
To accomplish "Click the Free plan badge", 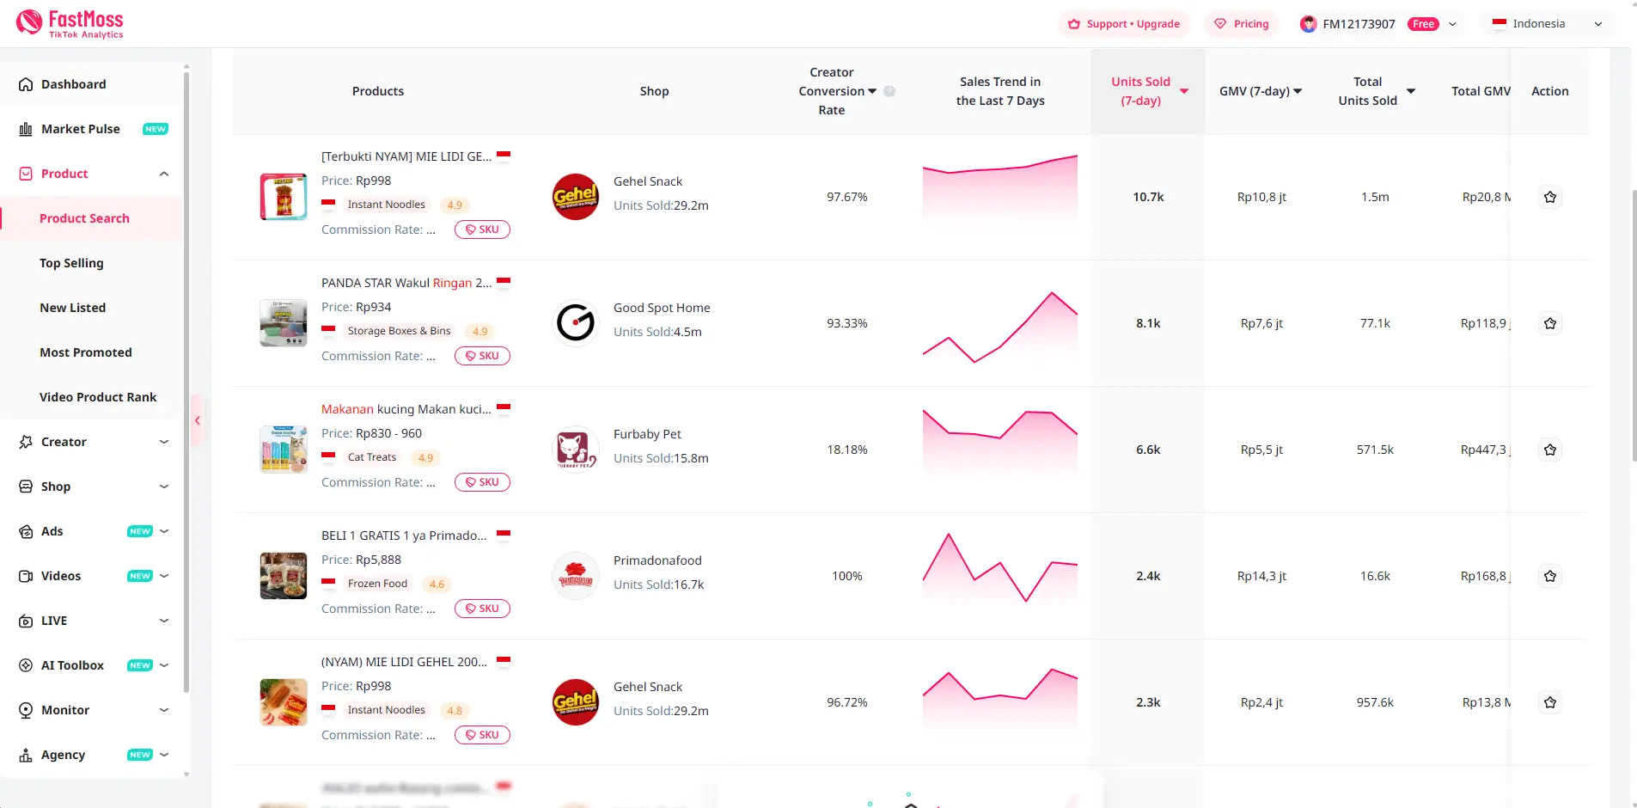I will point(1423,24).
